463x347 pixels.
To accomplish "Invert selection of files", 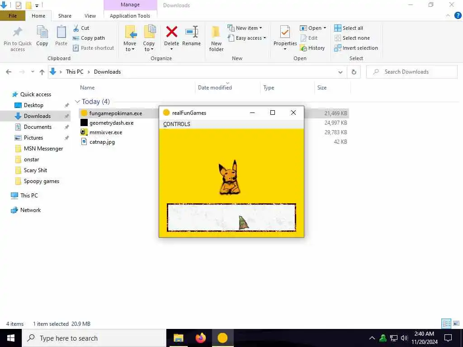I will tap(356, 48).
